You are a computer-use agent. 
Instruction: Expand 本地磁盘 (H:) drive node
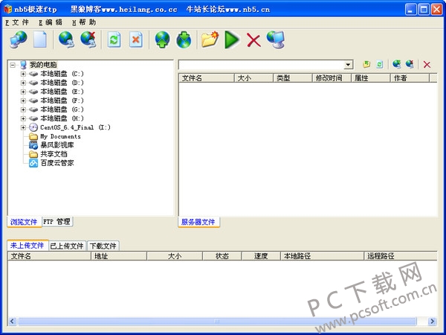pyautogui.click(x=23, y=118)
